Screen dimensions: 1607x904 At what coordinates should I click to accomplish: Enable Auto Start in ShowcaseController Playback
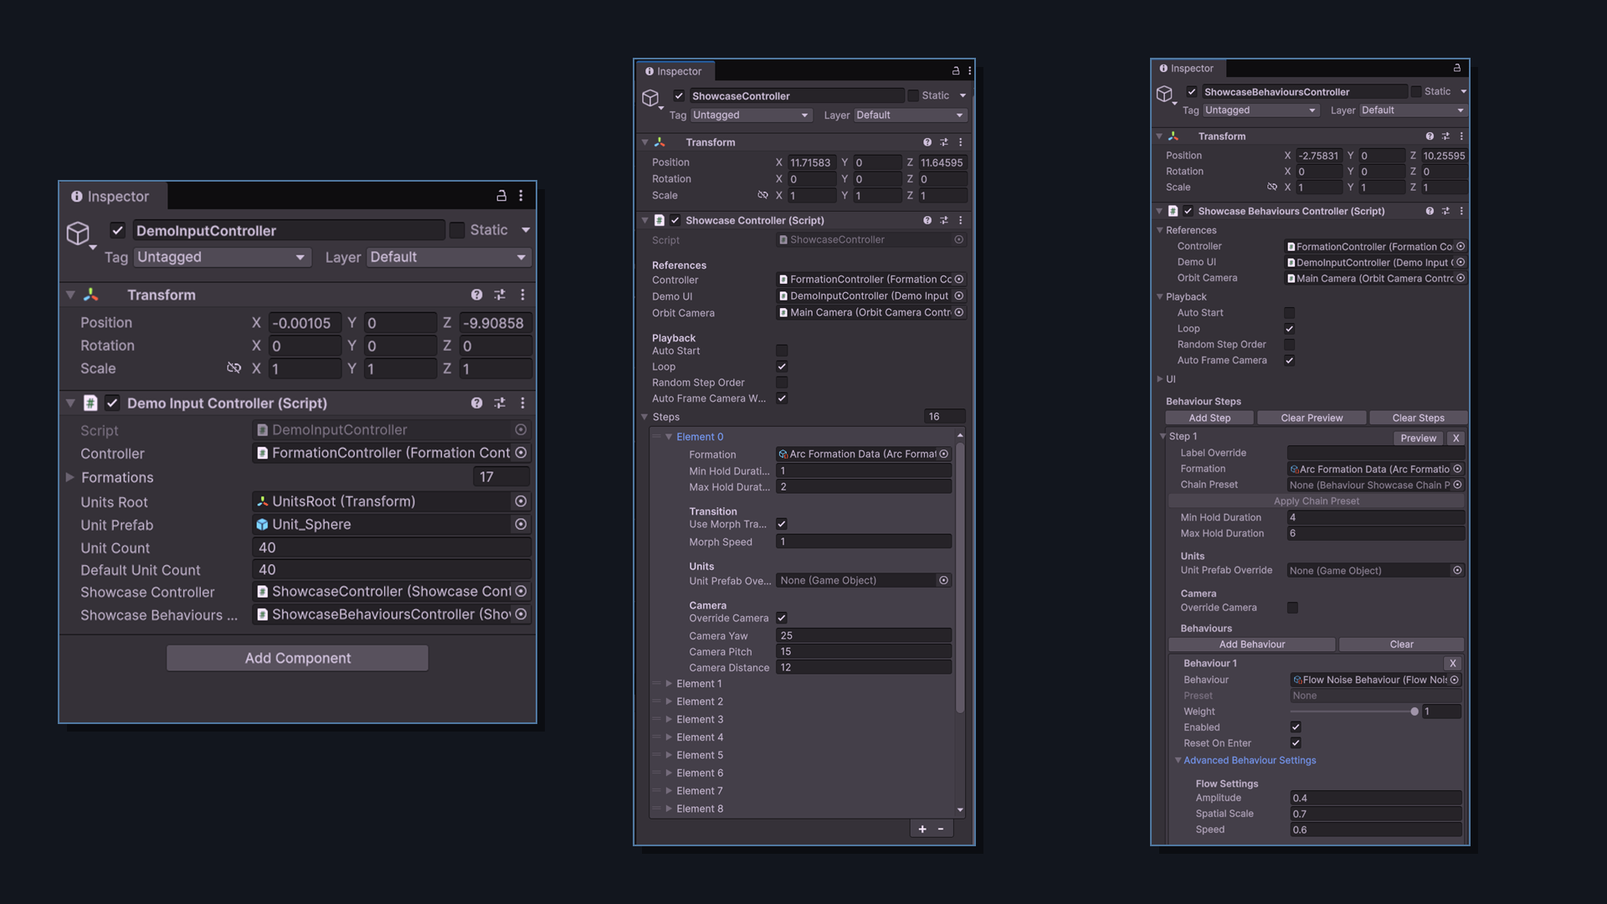coord(782,351)
